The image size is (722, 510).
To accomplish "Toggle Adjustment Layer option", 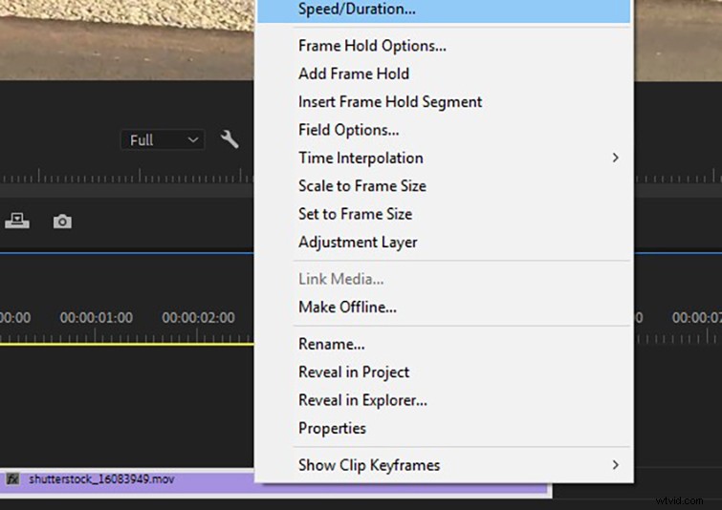I will pos(444,243).
